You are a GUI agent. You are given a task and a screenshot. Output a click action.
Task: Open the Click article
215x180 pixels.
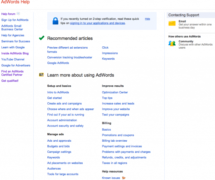coord(105,48)
